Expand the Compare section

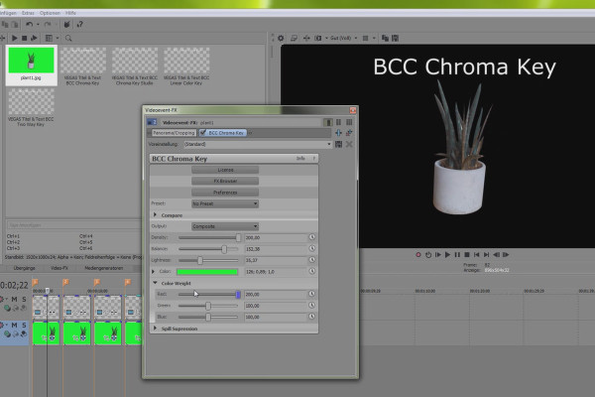point(155,215)
